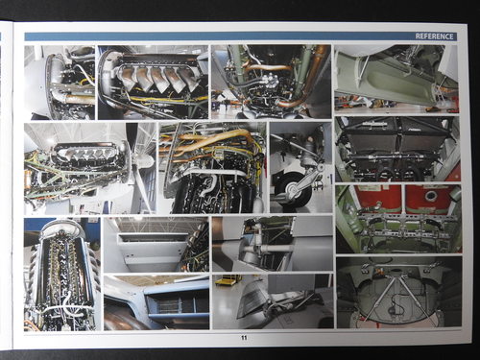This screenshot has height=360, width=480.
Task: Open the grey wing underside panel photo
Action: point(156,245)
